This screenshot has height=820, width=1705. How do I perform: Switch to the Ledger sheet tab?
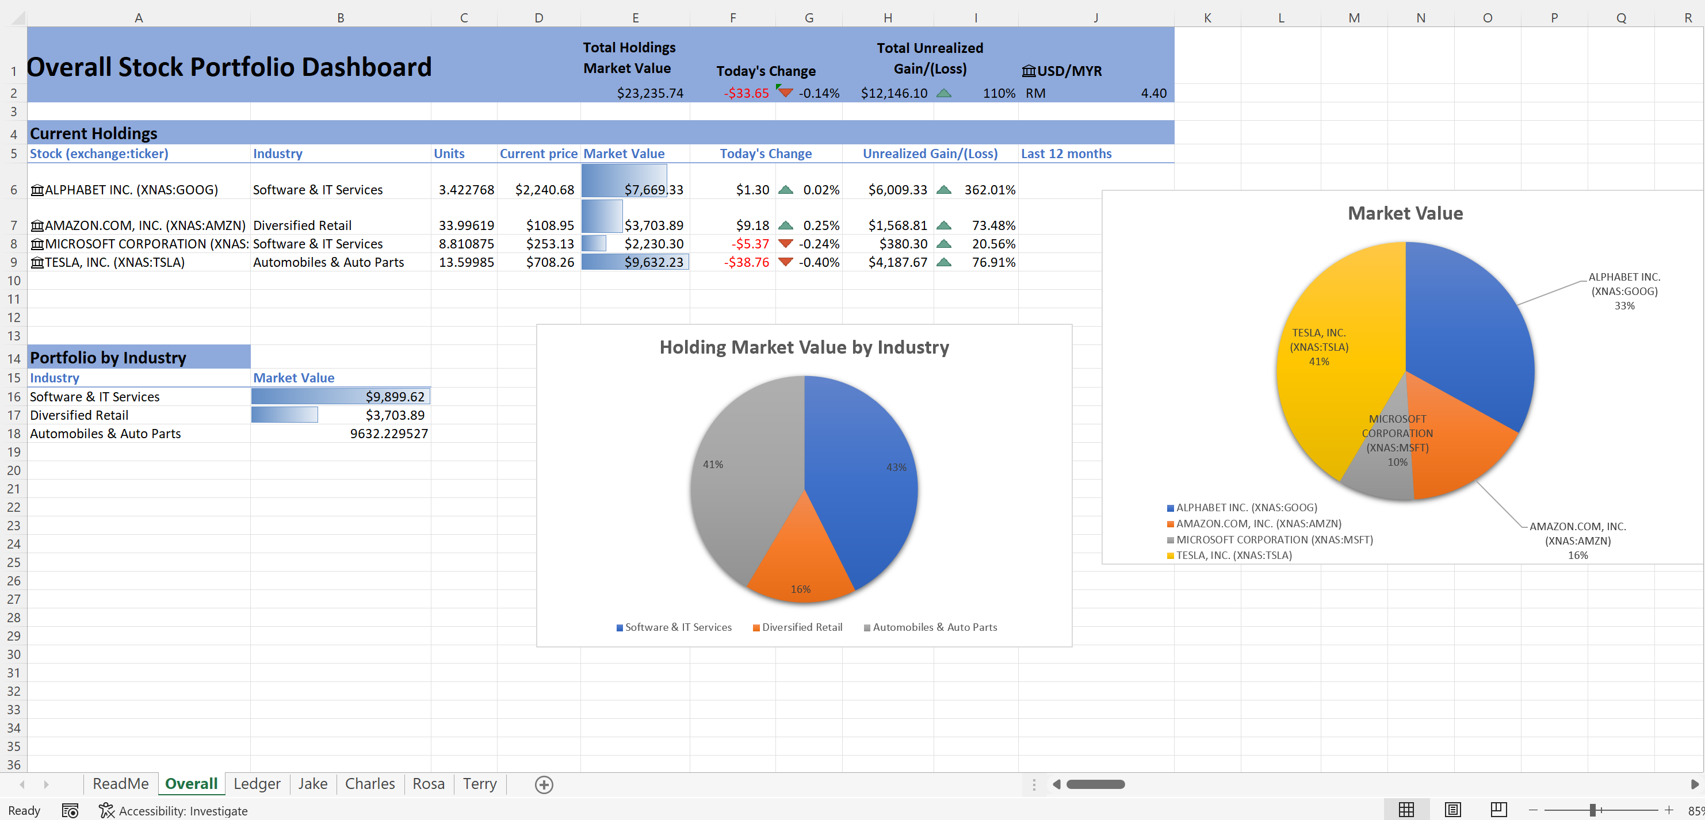[257, 784]
